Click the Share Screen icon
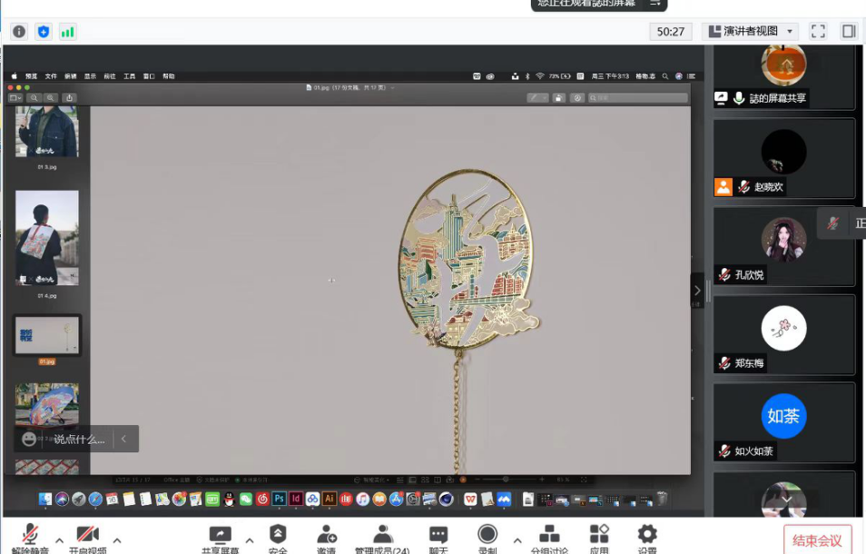Image resolution: width=866 pixels, height=554 pixels. point(220,535)
